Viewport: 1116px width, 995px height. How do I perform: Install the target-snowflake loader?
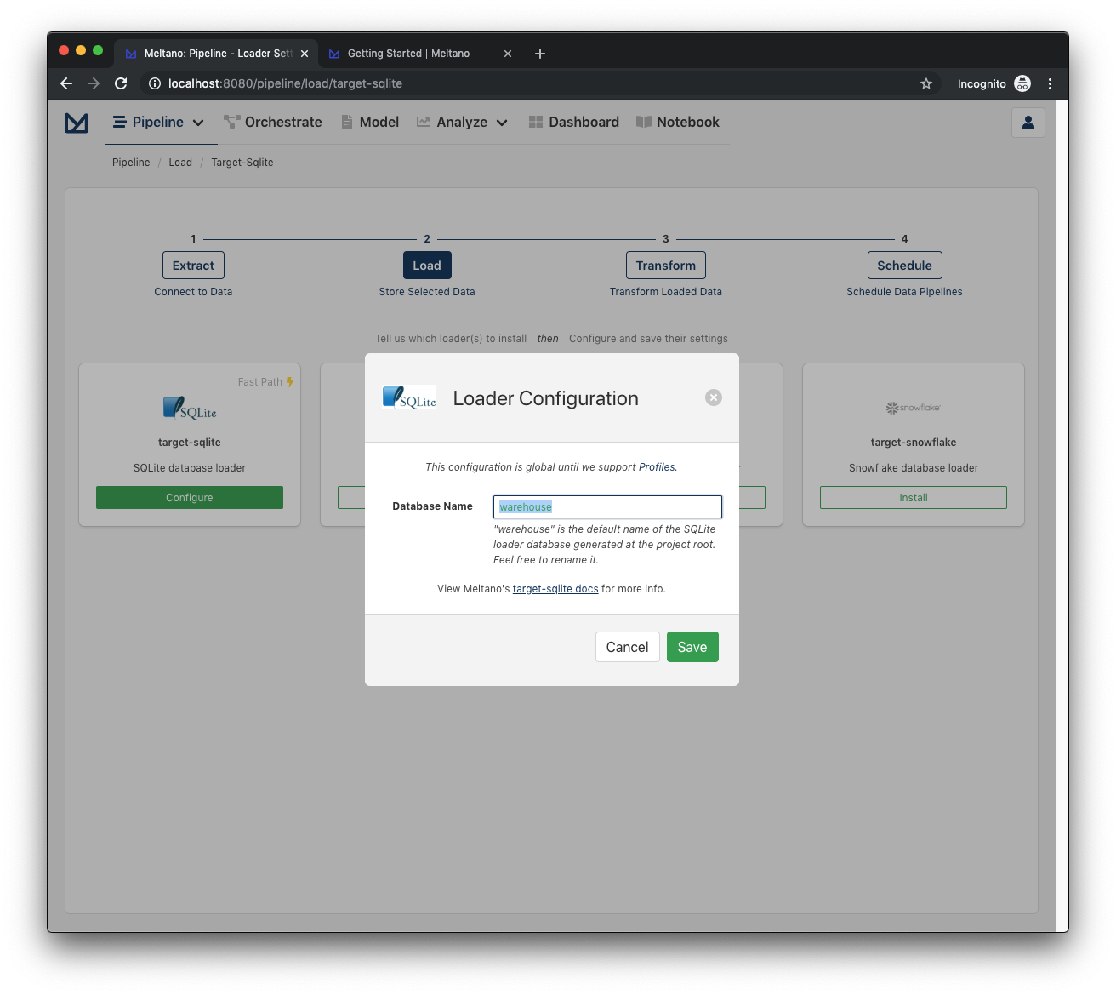tap(914, 498)
